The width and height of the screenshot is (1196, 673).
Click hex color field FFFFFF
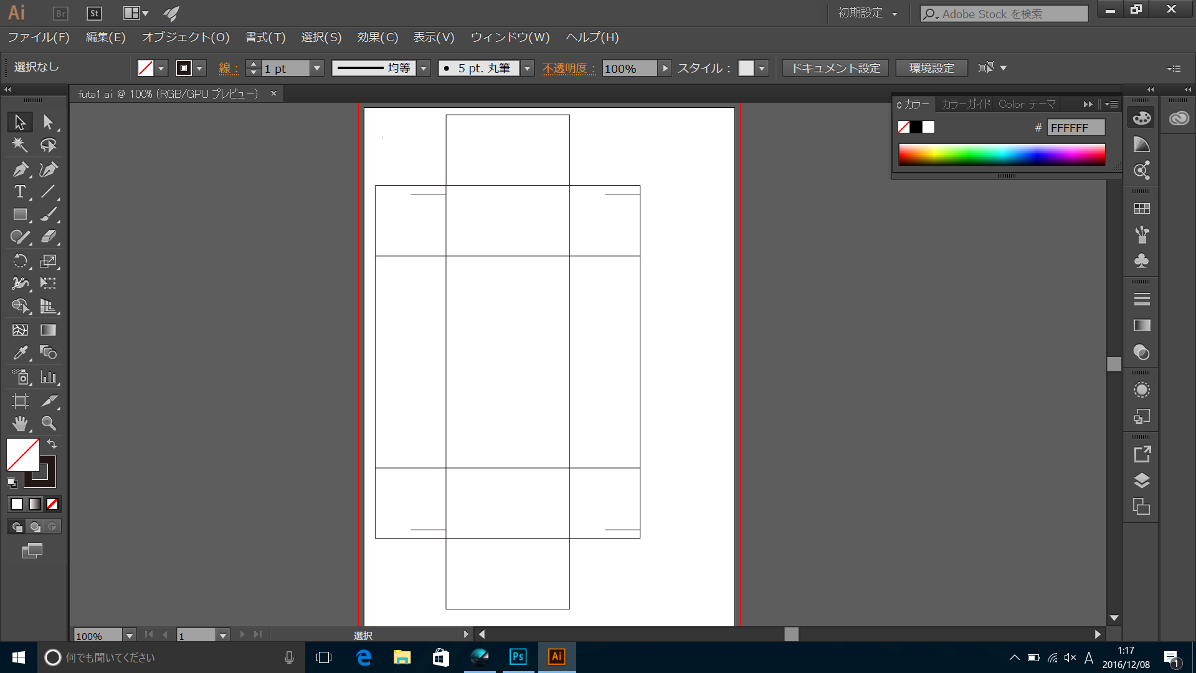tap(1076, 128)
